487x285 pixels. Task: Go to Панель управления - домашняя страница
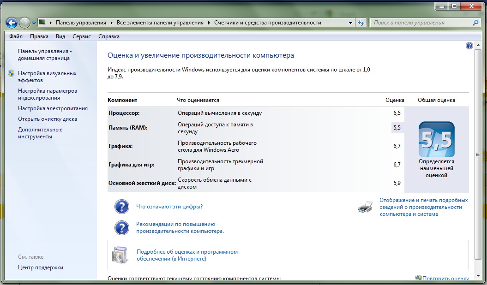(x=44, y=54)
